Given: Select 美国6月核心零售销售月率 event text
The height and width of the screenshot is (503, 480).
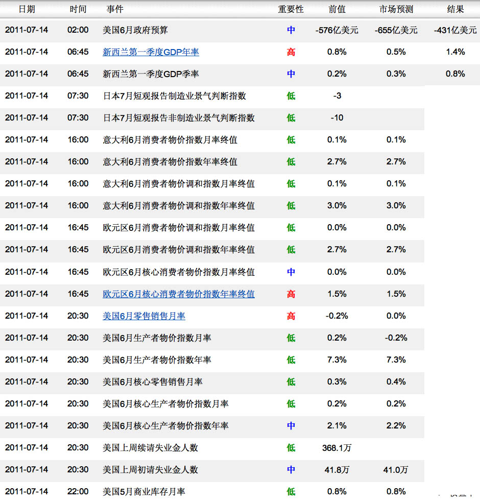Looking at the screenshot, I should point(153,382).
